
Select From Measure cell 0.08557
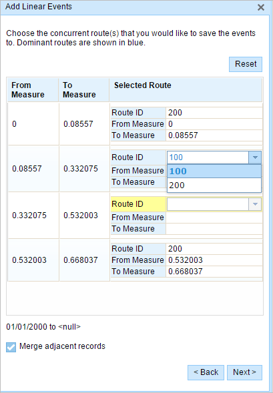[33, 169]
